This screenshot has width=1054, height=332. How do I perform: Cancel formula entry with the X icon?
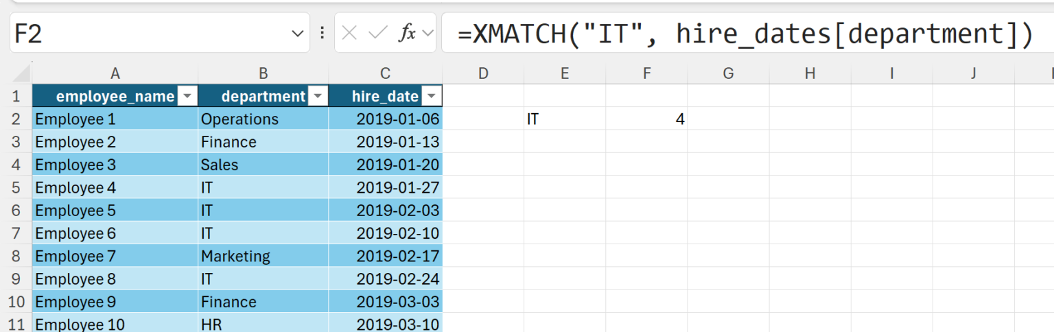pos(349,33)
